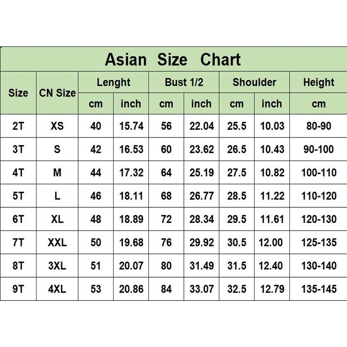
Task: Click the XXL CN size cell
Action: [57, 242]
